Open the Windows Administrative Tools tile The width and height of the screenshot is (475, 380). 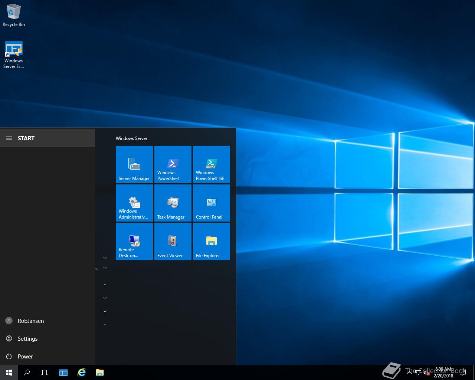[134, 203]
